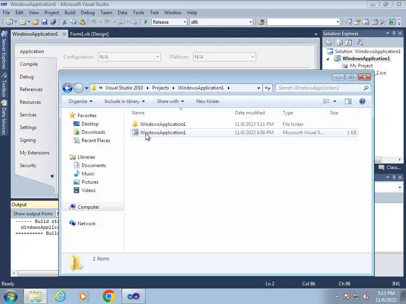406x304 pixels.
Task: Click the Back arrow in the file explorer
Action: (x=67, y=88)
